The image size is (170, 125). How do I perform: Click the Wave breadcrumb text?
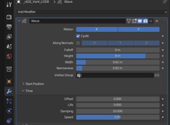pos(68,2)
